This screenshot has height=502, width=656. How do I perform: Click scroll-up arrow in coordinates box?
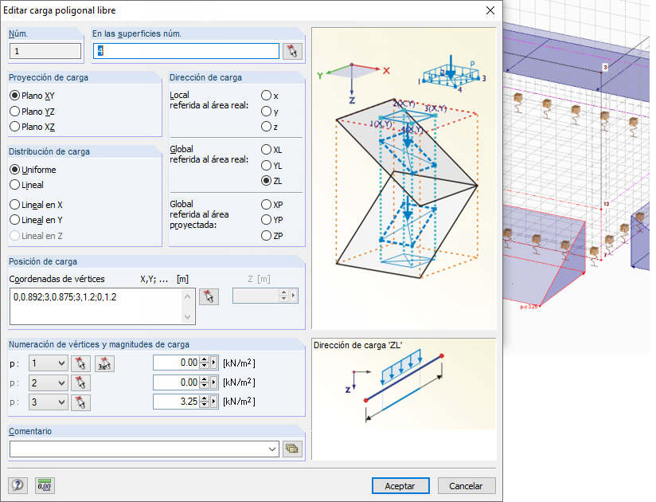click(187, 296)
